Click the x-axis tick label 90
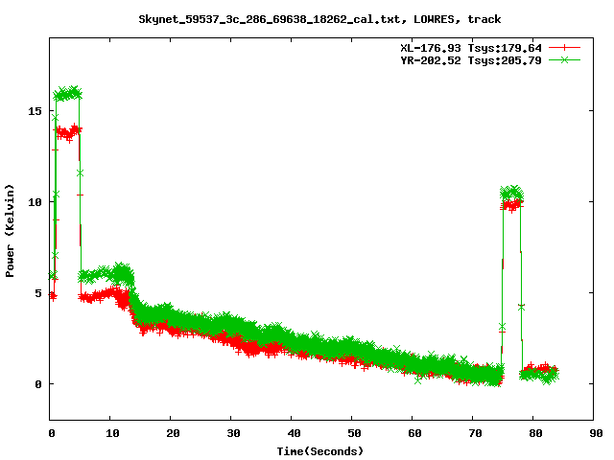 tap(596, 433)
